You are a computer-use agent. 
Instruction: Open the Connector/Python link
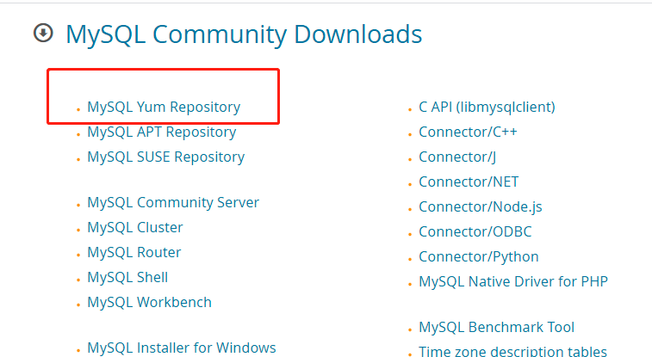[x=479, y=256]
